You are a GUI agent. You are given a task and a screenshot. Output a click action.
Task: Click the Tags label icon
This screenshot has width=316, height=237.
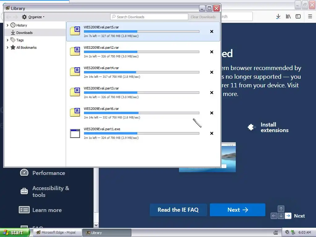click(13, 40)
